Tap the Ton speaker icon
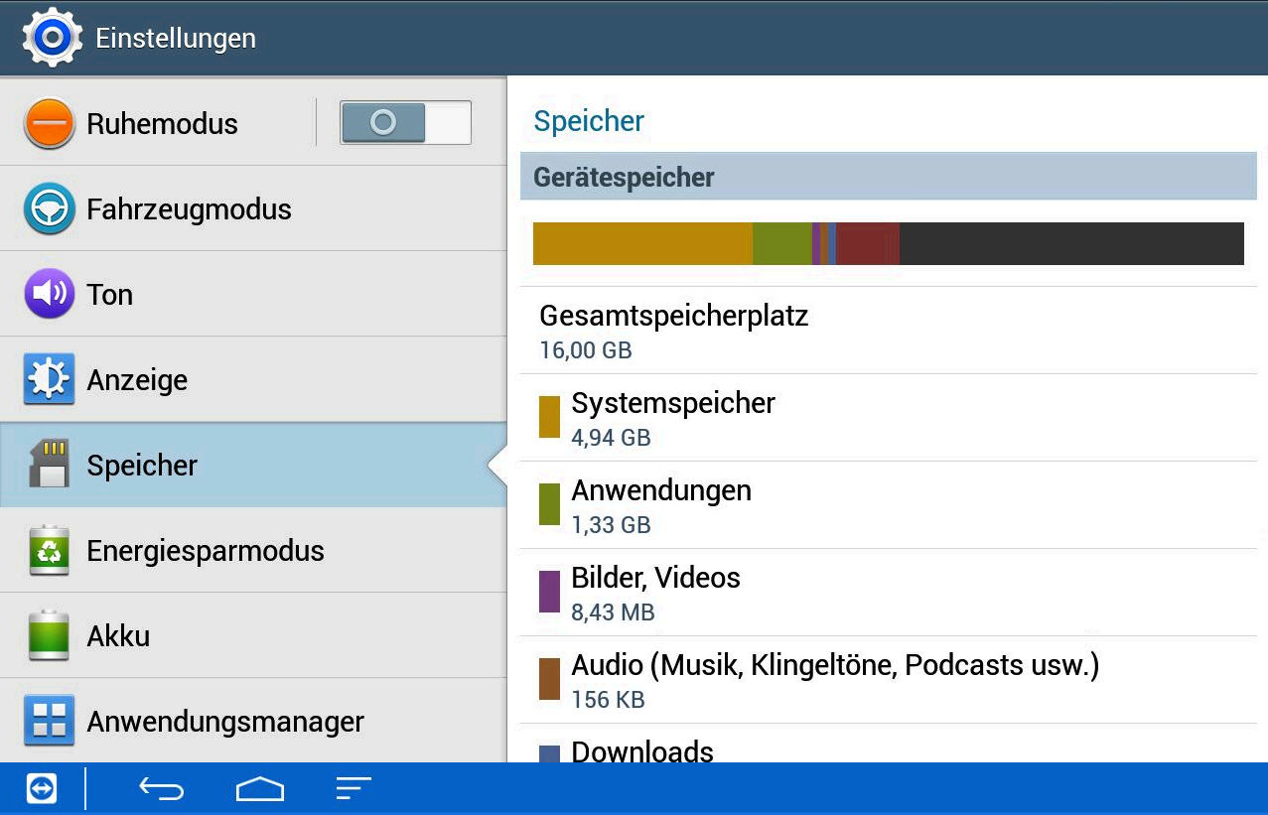The height and width of the screenshot is (815, 1268). 49,295
